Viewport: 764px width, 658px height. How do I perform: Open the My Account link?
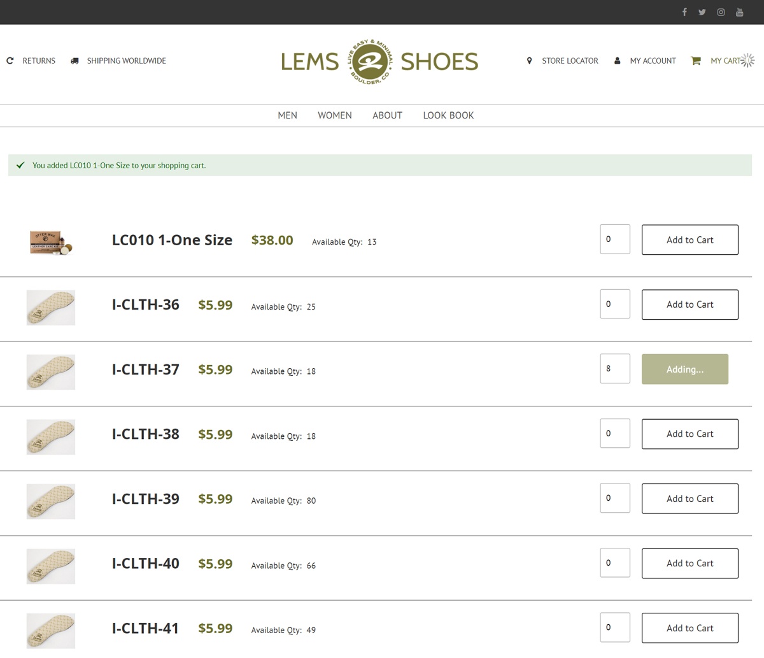click(653, 61)
